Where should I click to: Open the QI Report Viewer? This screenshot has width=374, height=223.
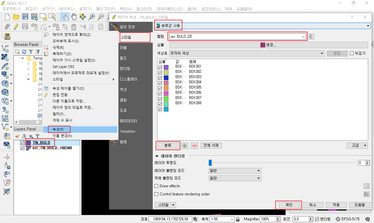(x=7, y=37)
